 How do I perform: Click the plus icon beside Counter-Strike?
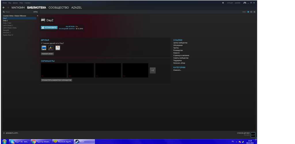tap(37, 16)
